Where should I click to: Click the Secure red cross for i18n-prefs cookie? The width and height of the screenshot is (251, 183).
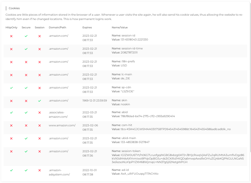[x=26, y=62]
